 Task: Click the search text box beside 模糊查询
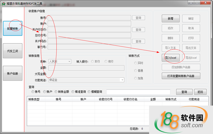(138, 92)
